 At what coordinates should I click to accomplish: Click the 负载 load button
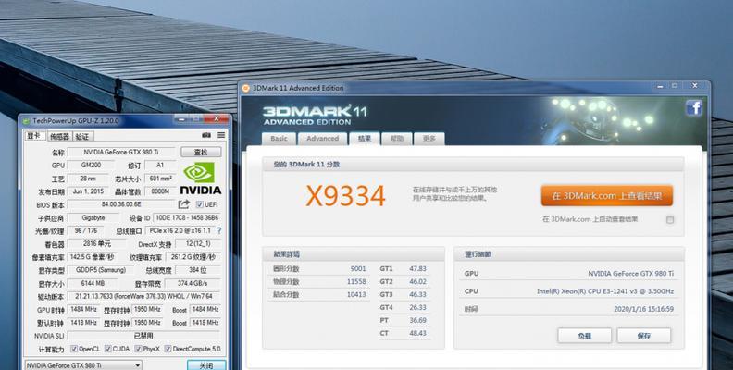(x=584, y=336)
